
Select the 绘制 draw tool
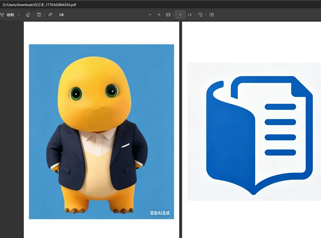10,15
